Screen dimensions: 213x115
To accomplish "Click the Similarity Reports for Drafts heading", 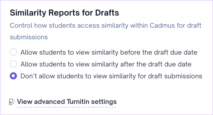I will click(64, 12).
